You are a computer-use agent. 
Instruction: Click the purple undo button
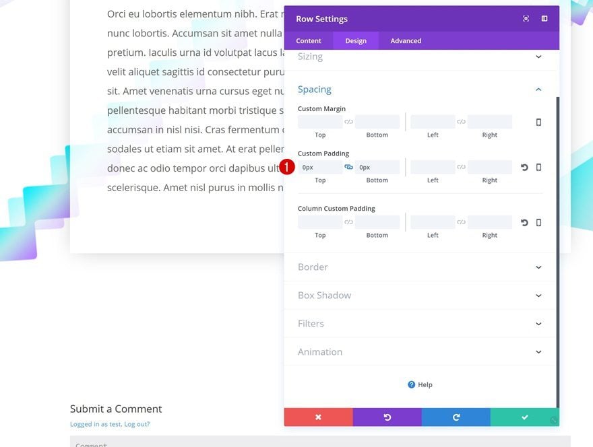[x=387, y=417]
